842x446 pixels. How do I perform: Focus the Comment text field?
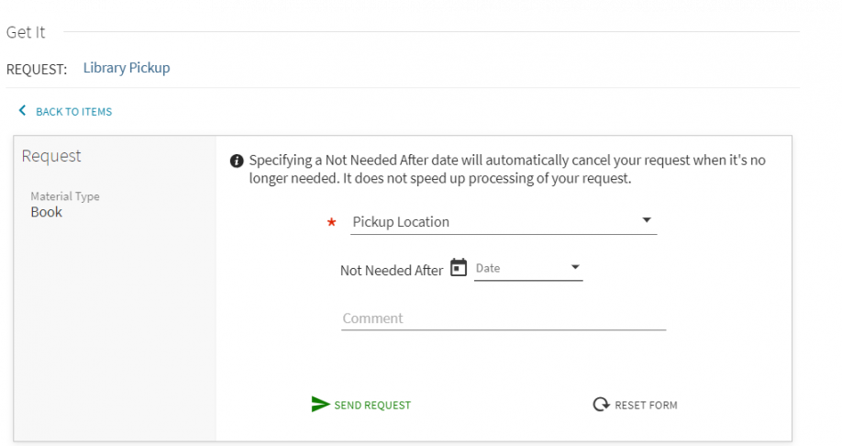(504, 318)
